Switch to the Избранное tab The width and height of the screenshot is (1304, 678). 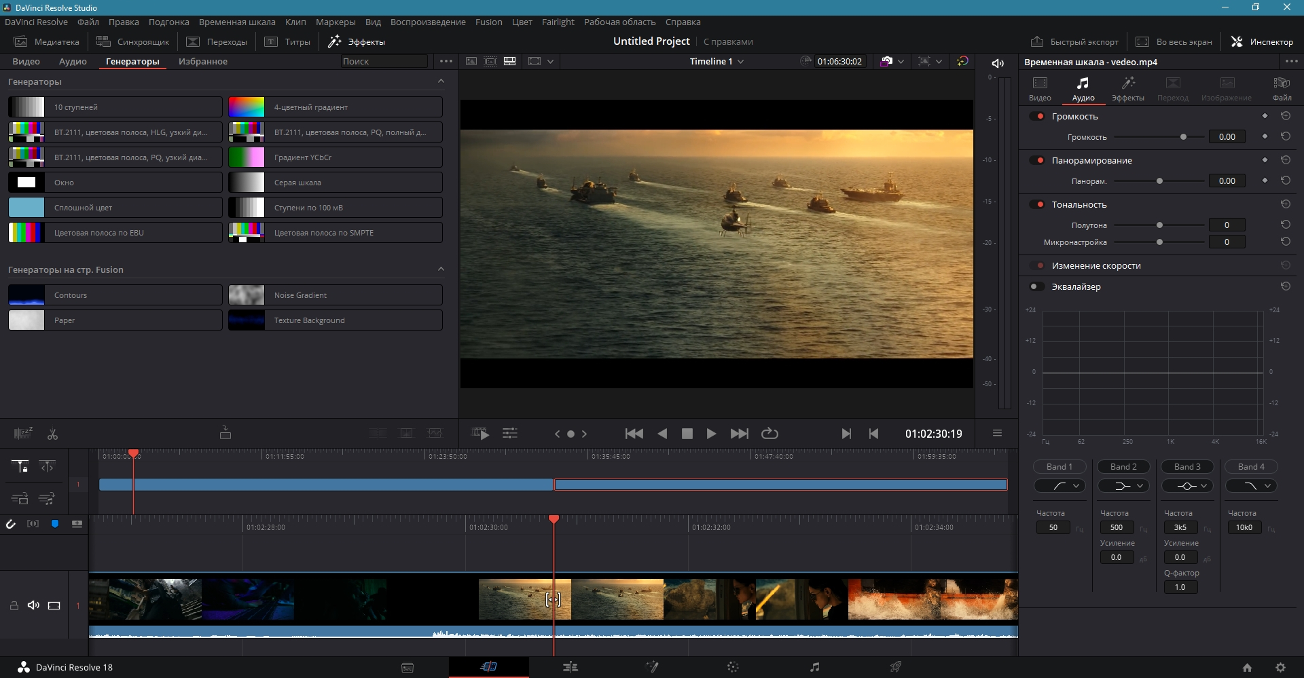[x=203, y=61]
